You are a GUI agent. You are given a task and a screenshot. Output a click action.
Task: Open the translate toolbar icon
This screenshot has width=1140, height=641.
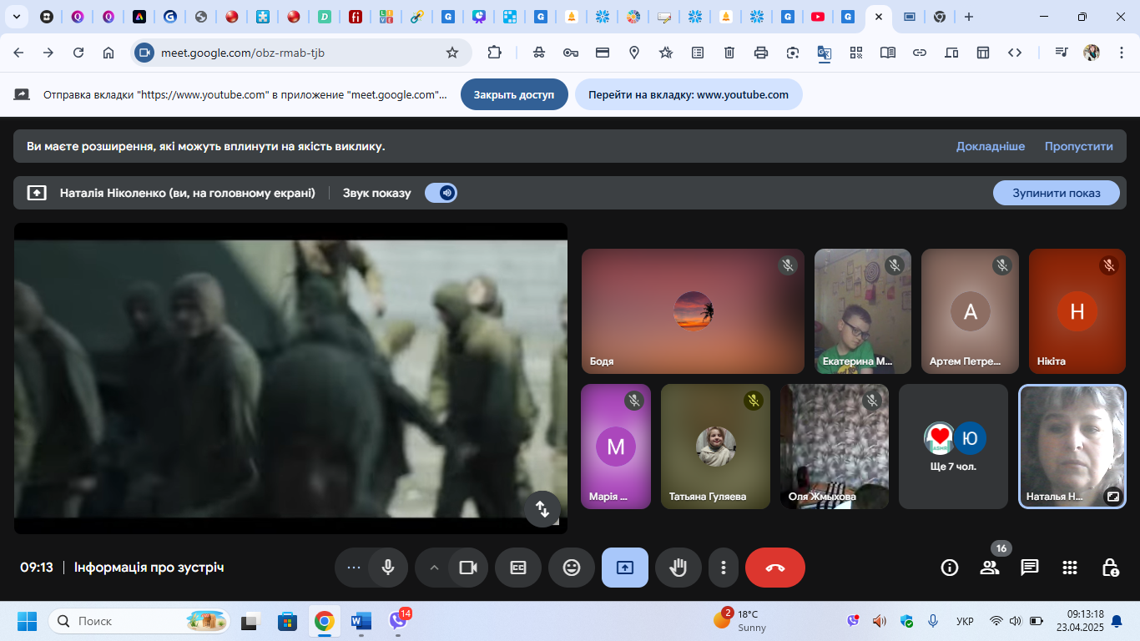[825, 53]
